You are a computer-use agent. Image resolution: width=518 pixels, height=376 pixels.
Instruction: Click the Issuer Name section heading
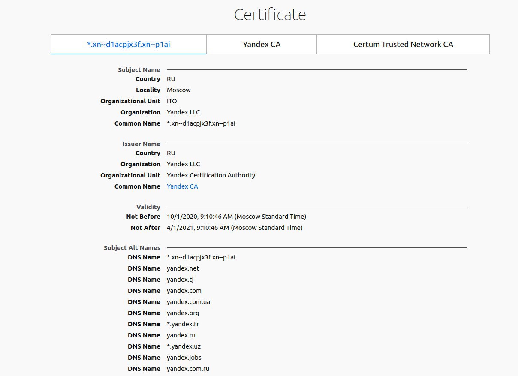141,144
